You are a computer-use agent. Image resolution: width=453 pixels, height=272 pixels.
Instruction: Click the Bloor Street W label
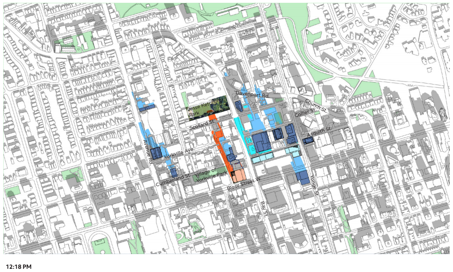pos(243,183)
